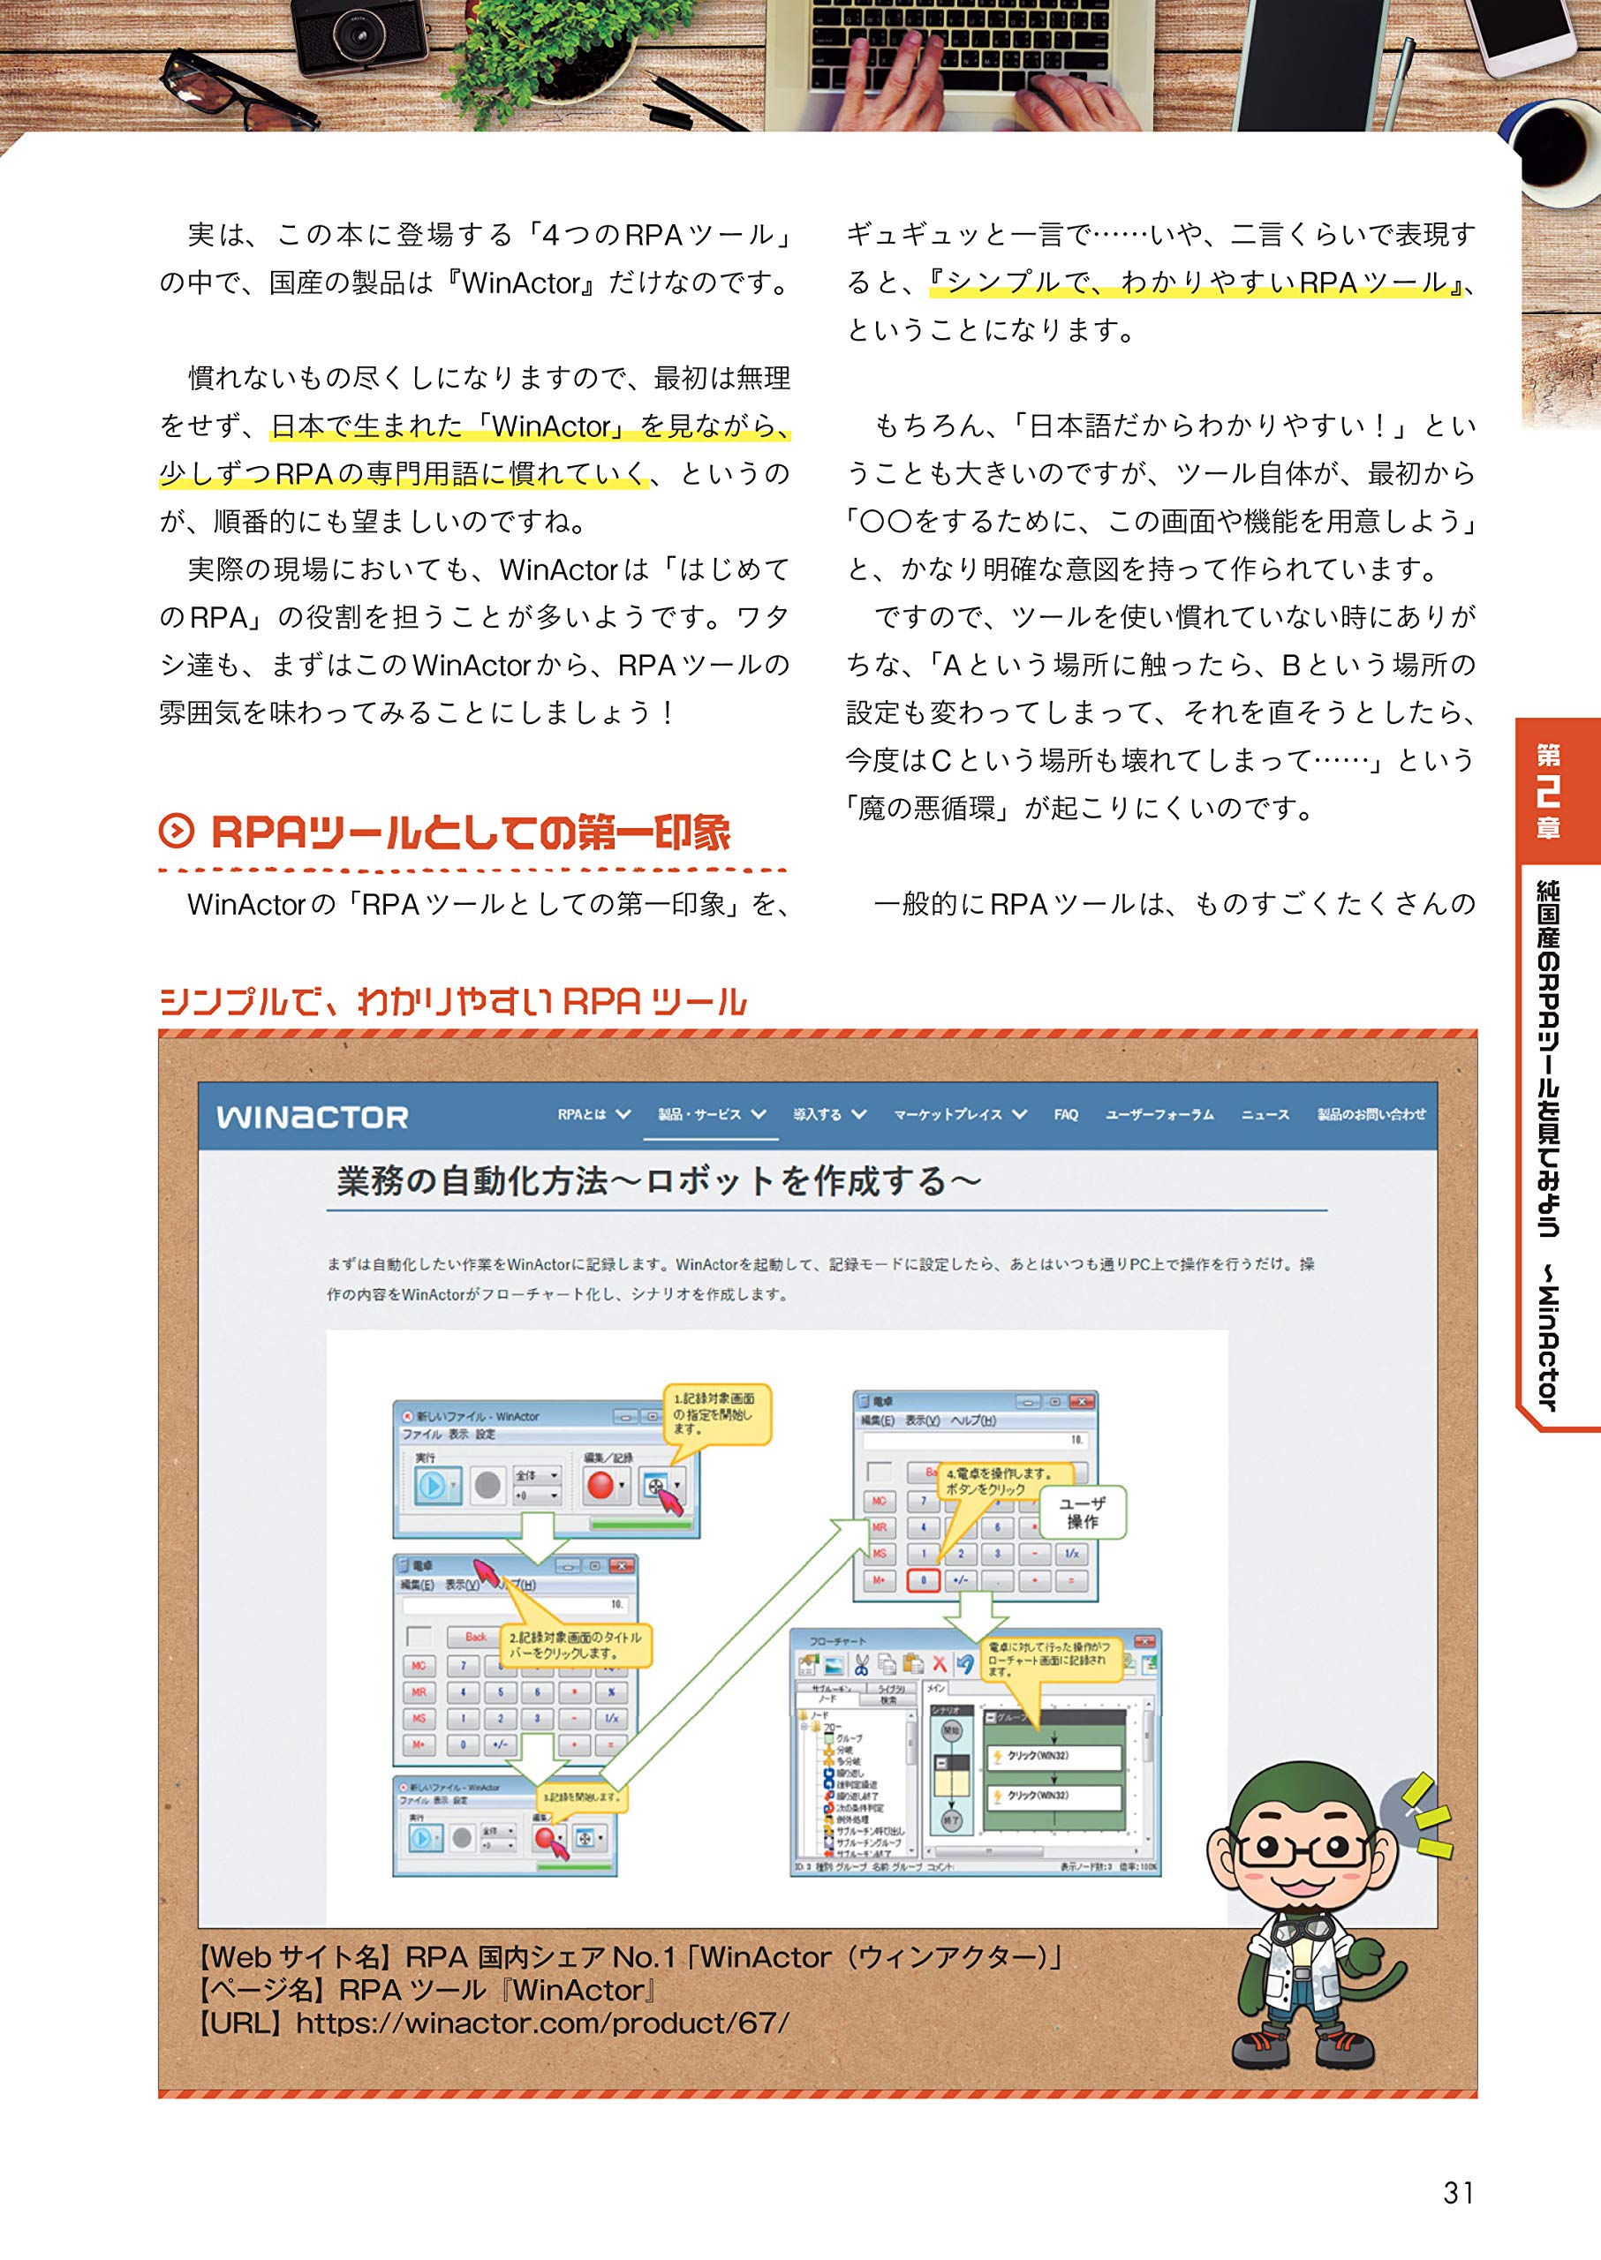
Task: Click the https://winactor.com/product/67/ URL text
Action: coord(543,2023)
